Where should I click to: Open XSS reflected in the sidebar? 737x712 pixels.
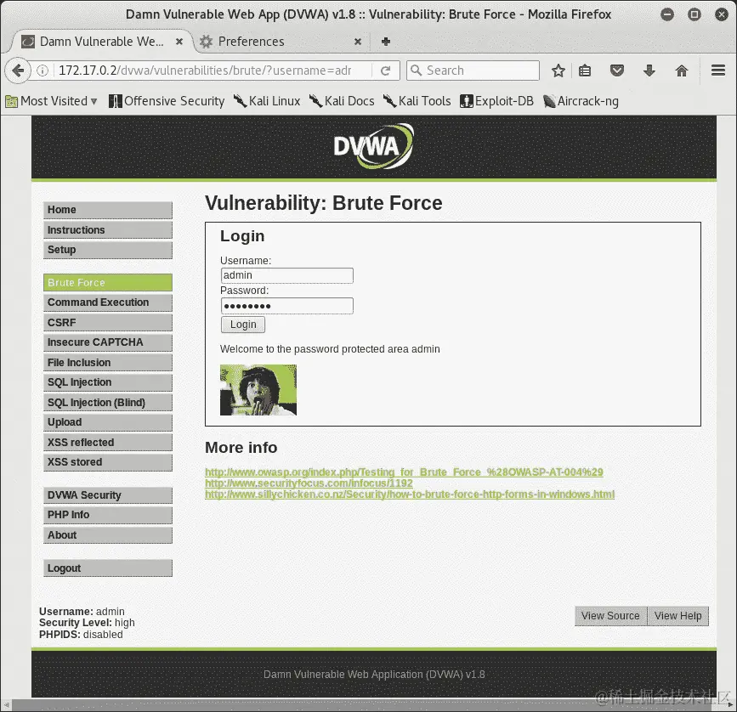click(x=108, y=443)
